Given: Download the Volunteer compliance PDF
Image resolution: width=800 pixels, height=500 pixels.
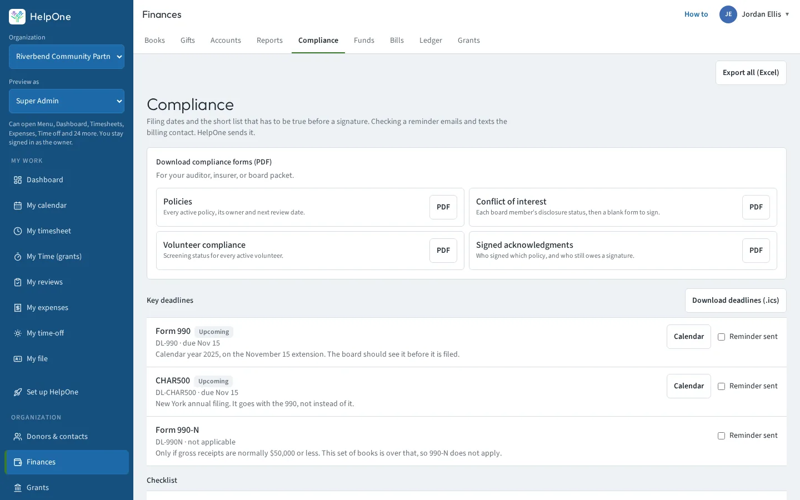Looking at the screenshot, I should pos(443,251).
